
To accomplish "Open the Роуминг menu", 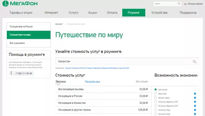I will 134,13.
